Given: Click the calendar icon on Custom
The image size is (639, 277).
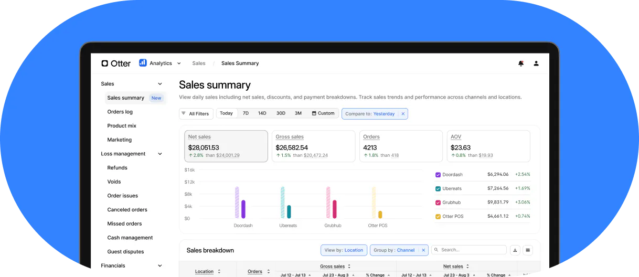Looking at the screenshot, I should pos(314,113).
